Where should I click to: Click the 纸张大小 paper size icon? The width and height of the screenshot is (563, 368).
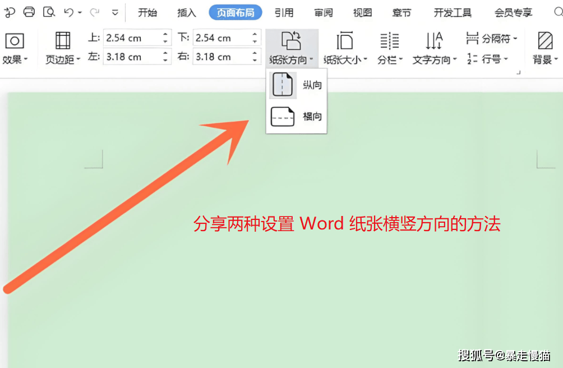coord(344,41)
